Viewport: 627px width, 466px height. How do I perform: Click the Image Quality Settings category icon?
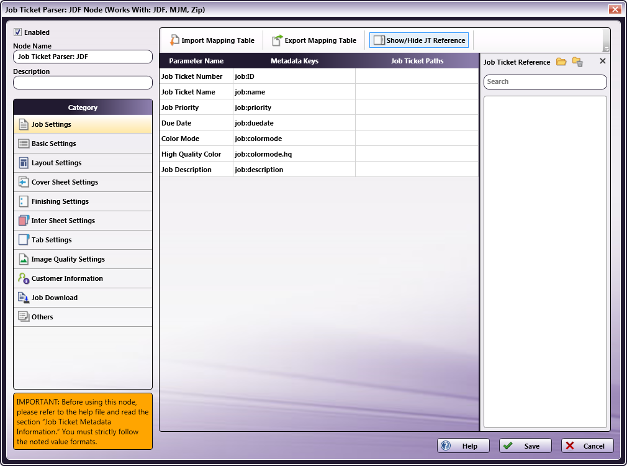[24, 259]
